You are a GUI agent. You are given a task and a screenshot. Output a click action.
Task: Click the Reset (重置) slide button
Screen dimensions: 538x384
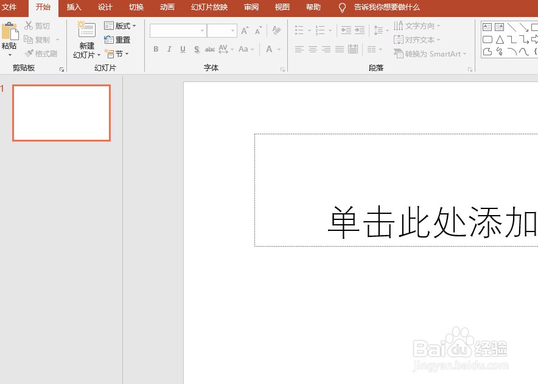coord(117,39)
